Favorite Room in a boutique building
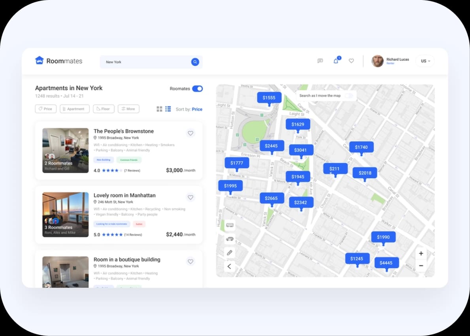 (191, 261)
